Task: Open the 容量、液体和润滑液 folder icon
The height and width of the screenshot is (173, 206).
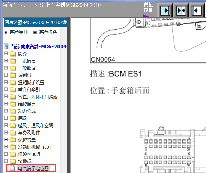Action: click(13, 97)
